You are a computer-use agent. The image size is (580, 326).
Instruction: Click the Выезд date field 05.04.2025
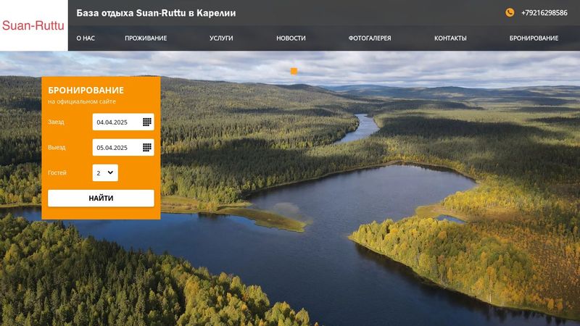(x=123, y=148)
